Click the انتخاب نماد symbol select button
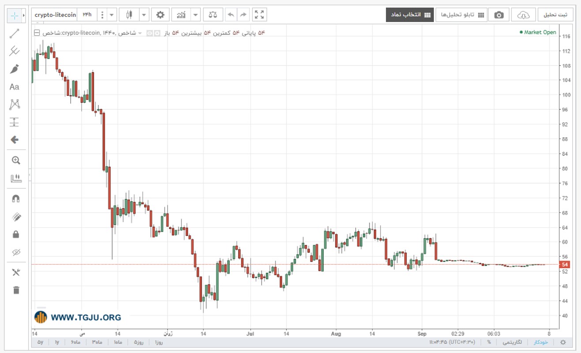This screenshot has width=581, height=353. click(409, 15)
